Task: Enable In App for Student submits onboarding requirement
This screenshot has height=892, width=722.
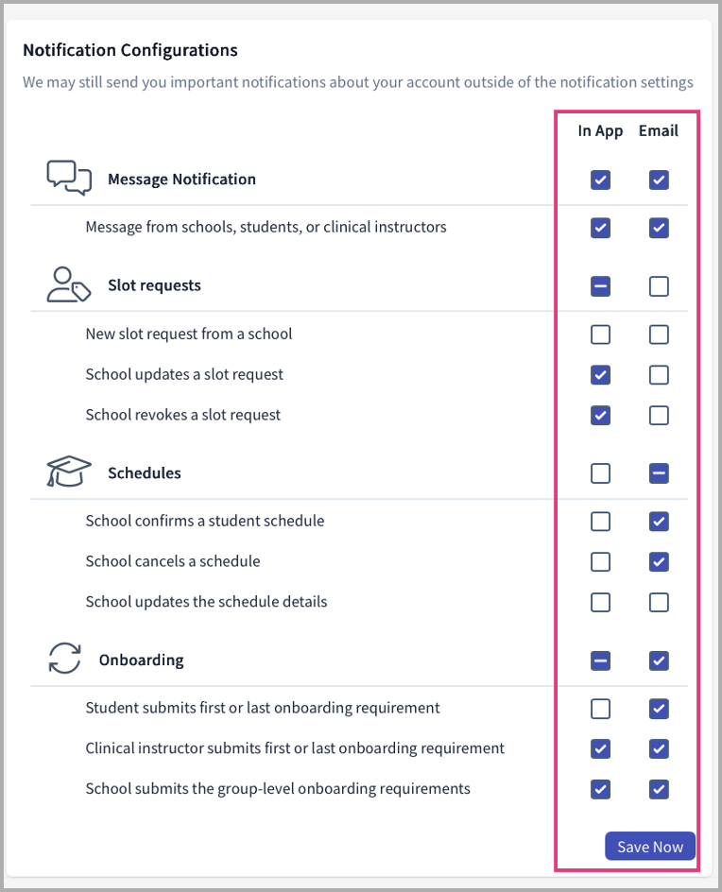Action: [600, 709]
